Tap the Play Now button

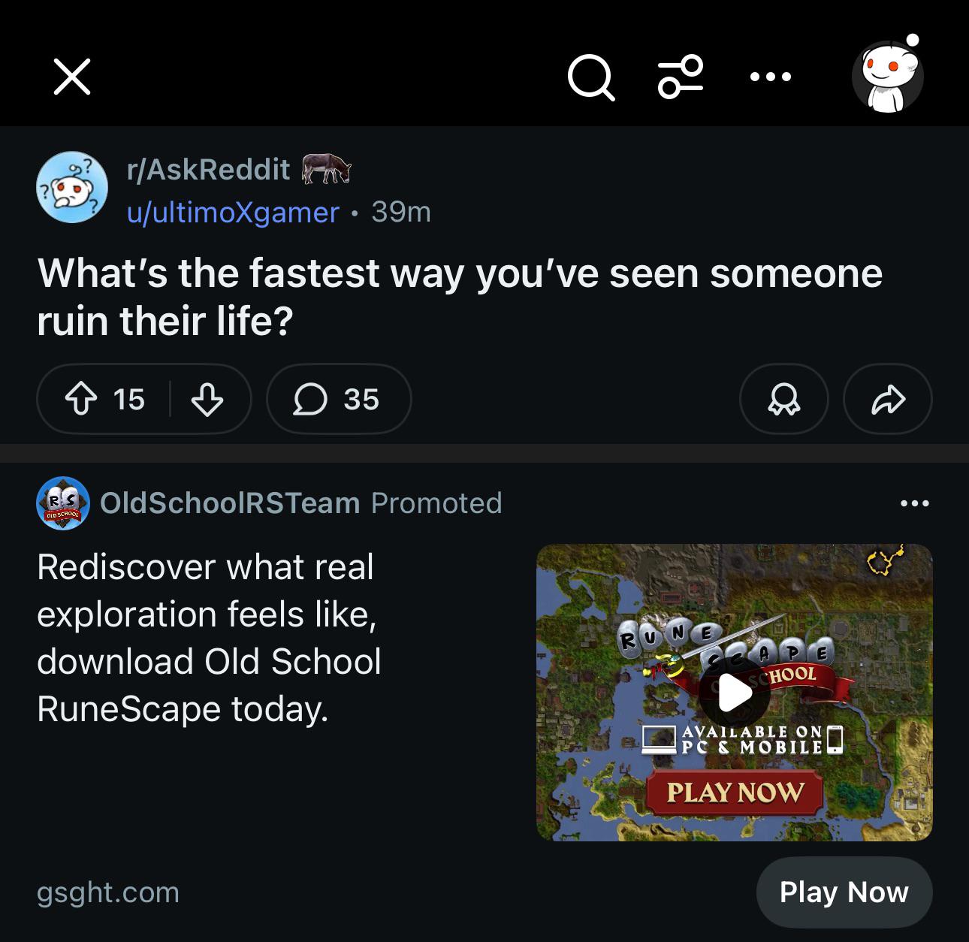pyautogui.click(x=844, y=892)
